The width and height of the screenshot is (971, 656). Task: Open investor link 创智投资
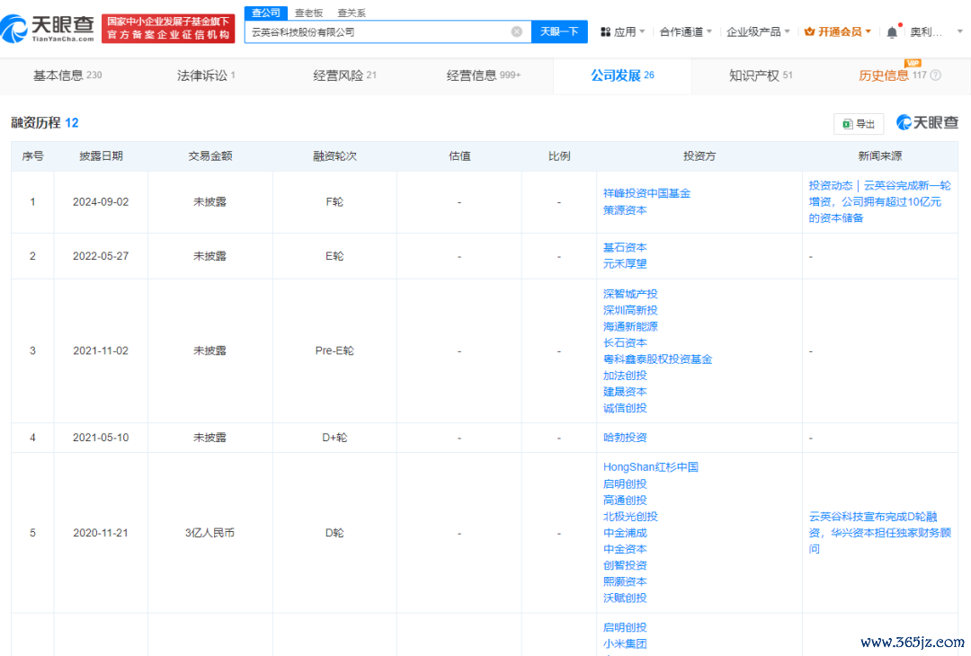pos(625,565)
